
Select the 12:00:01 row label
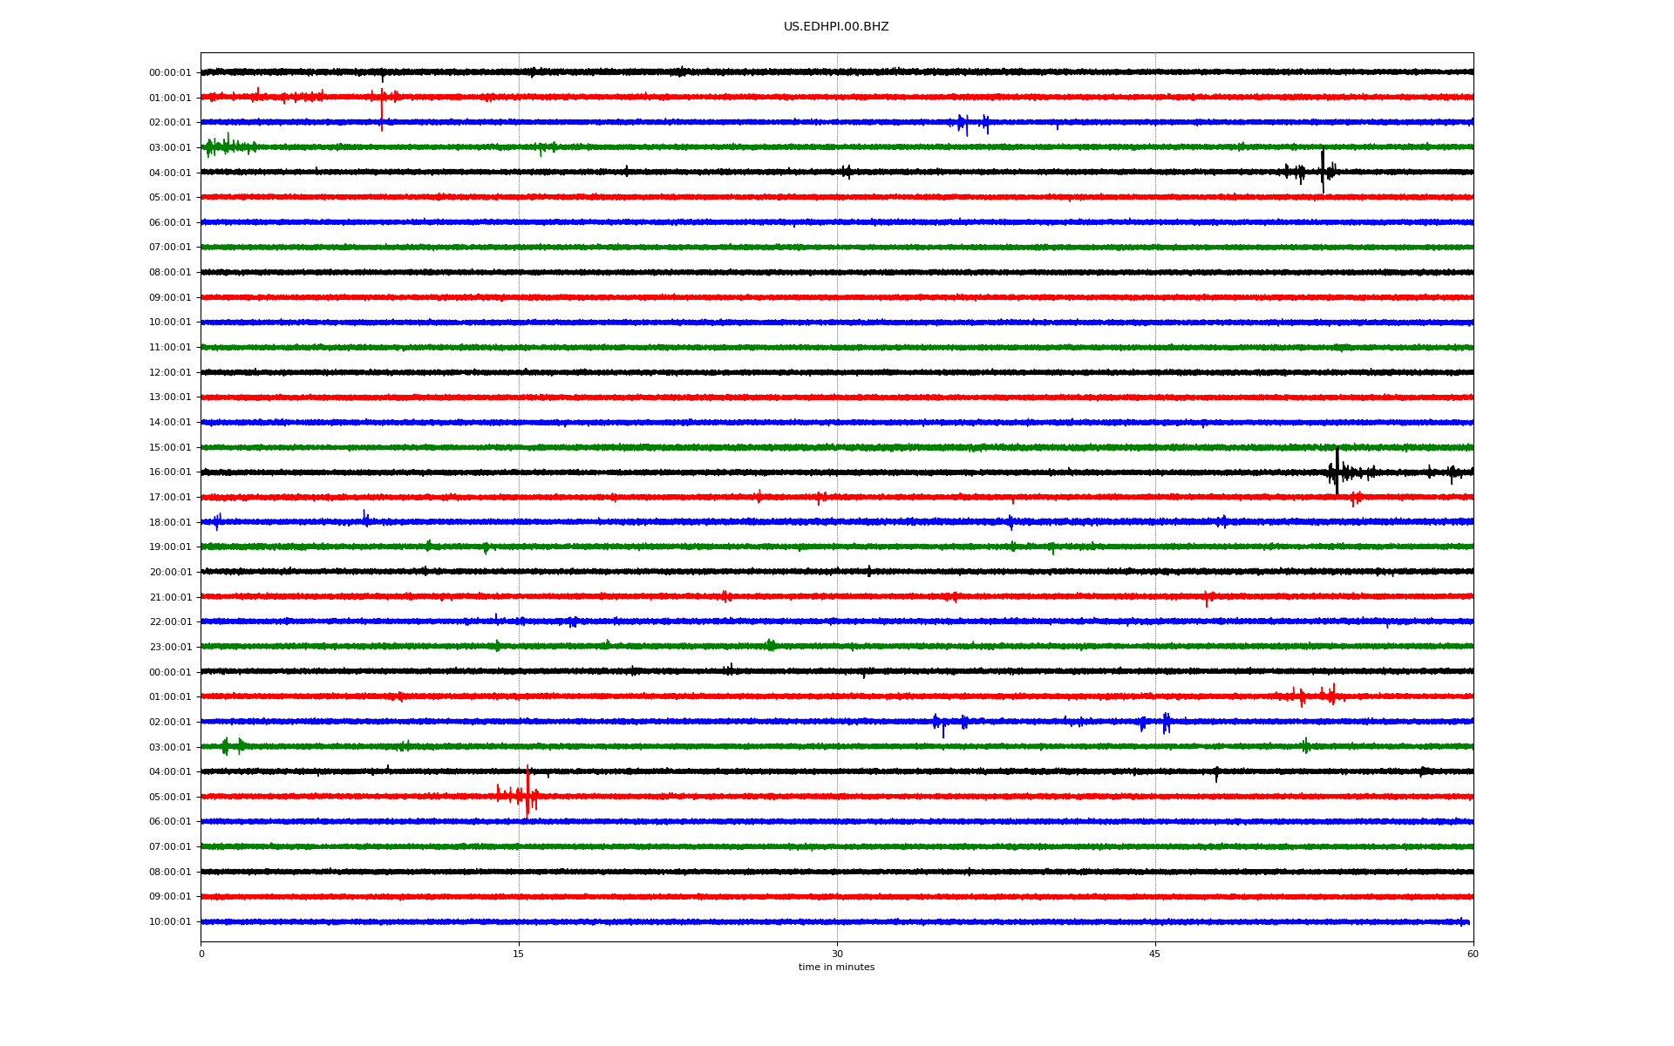pyautogui.click(x=170, y=373)
